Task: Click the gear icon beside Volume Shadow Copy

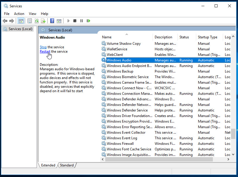Action: click(104, 44)
